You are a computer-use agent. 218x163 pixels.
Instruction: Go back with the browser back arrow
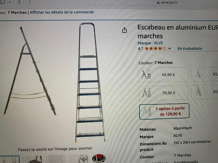click(19, 2)
